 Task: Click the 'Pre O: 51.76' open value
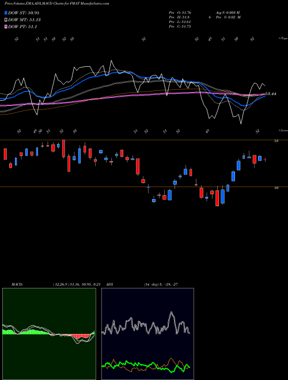pyautogui.click(x=180, y=13)
